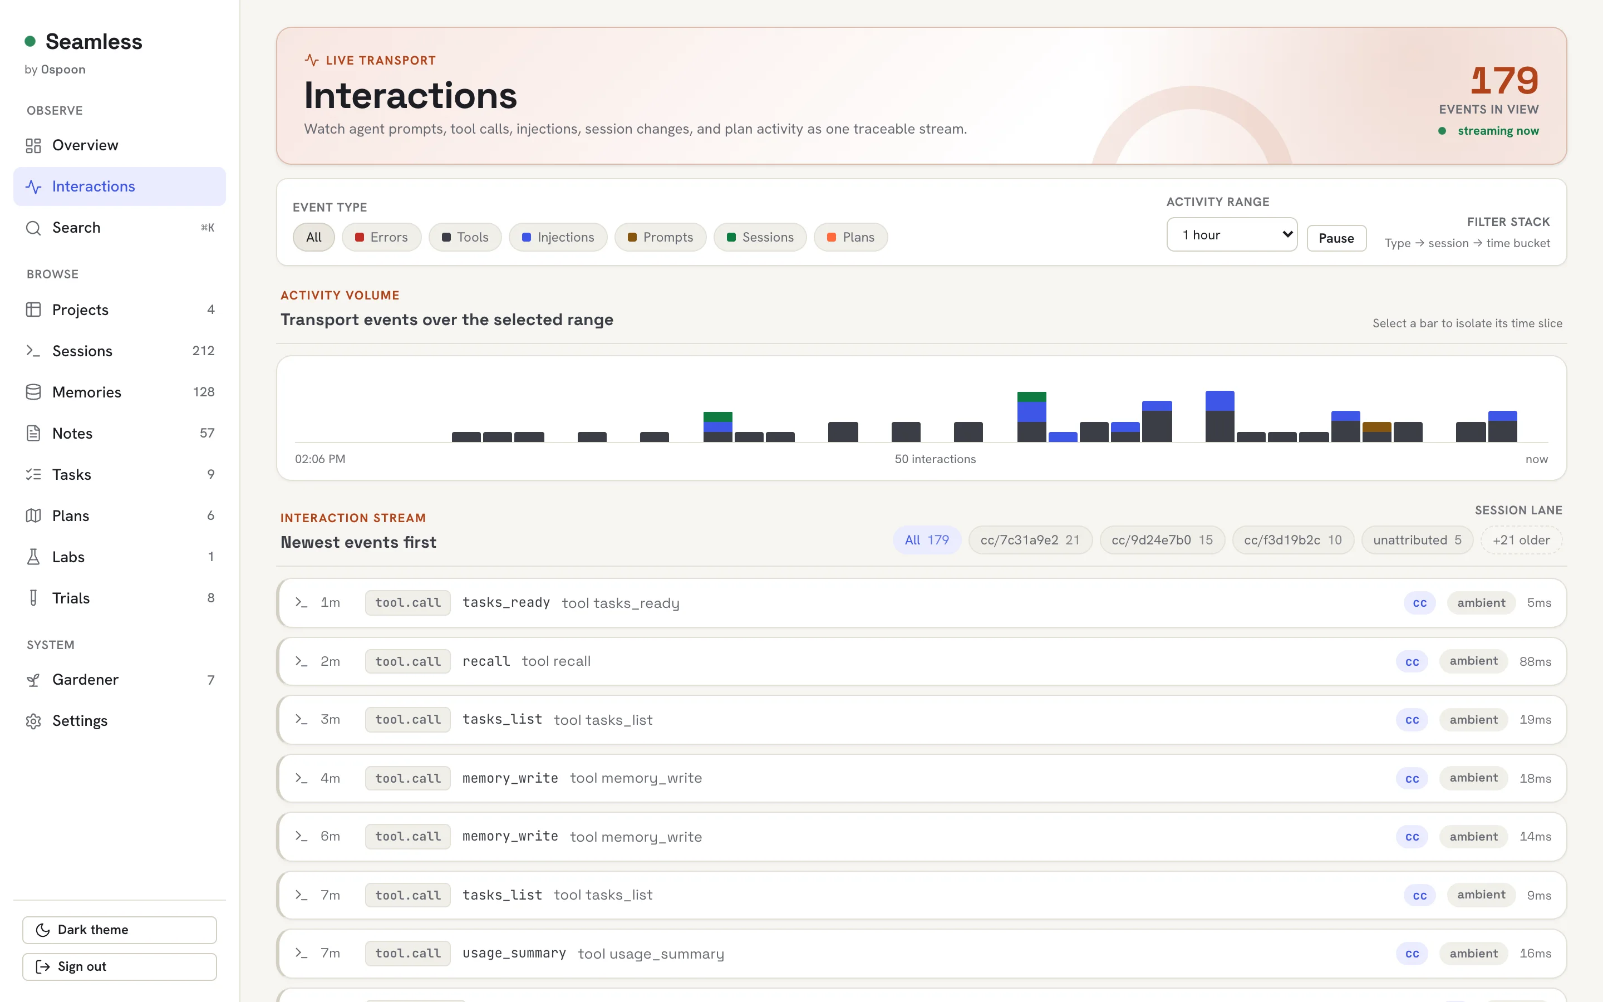Select the short all-blue chart bar

pyautogui.click(x=1063, y=438)
